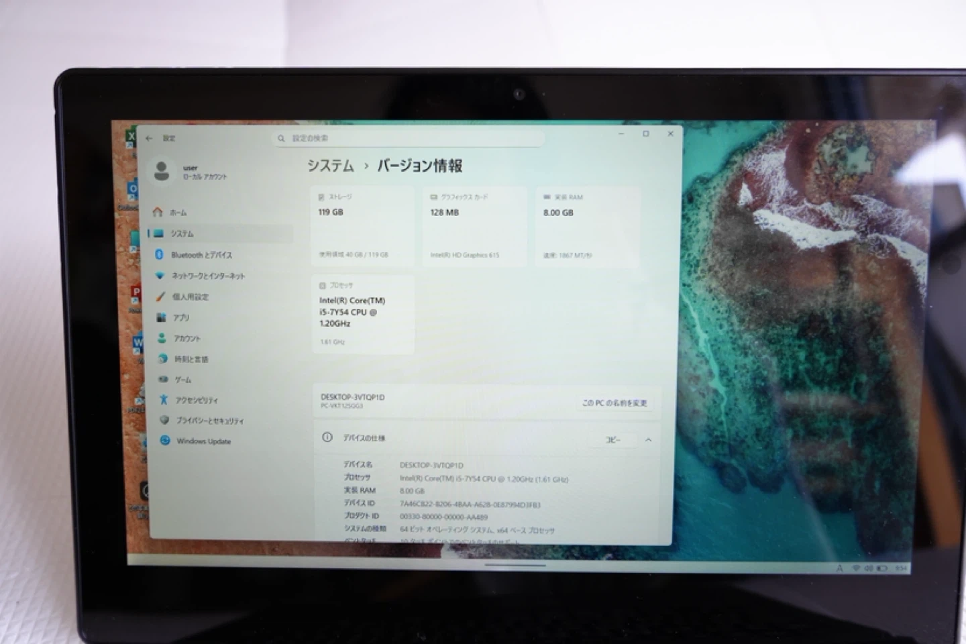Viewport: 966px width, 644px height.
Task: Click the info icon beside デバイスの仕様
Action: 327,437
